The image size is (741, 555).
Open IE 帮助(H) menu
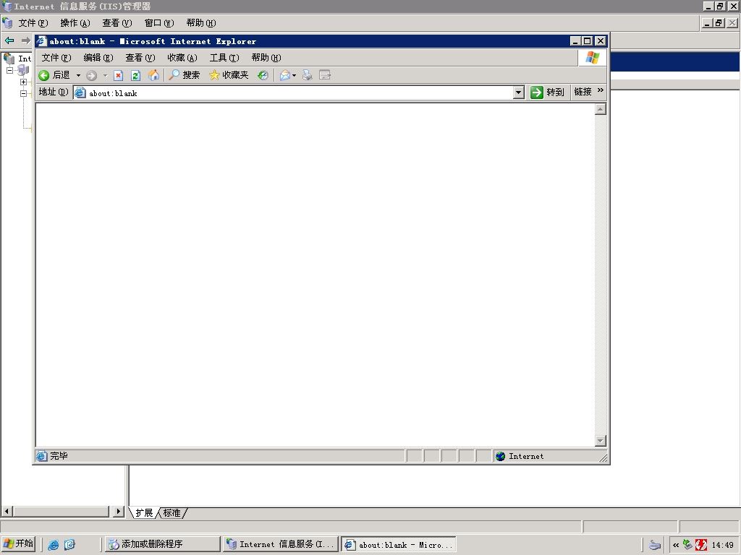pos(266,58)
